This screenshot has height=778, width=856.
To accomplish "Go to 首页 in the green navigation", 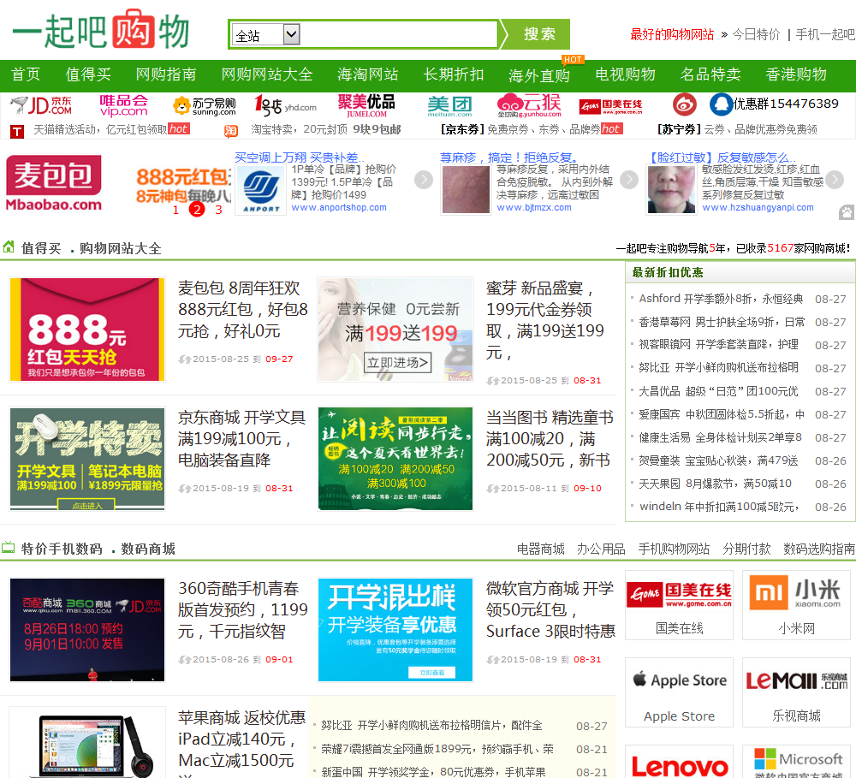I will click(x=26, y=74).
